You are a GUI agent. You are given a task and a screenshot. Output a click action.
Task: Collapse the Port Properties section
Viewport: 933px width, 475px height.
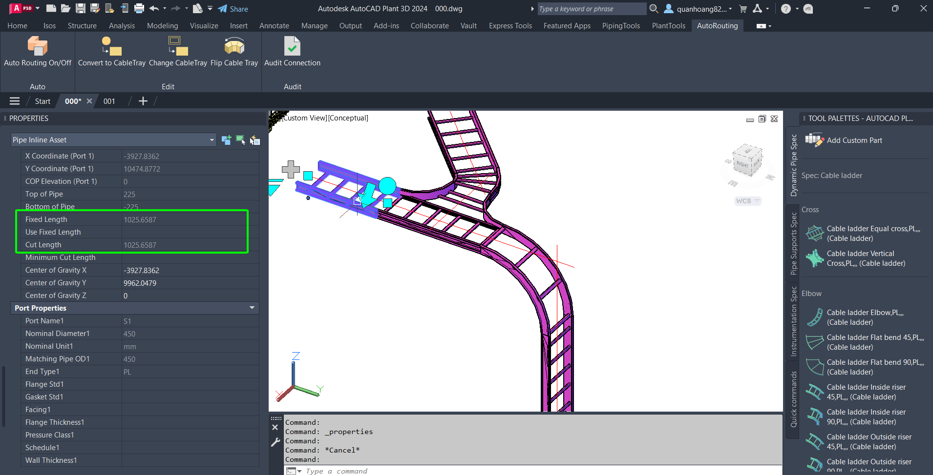(x=252, y=308)
